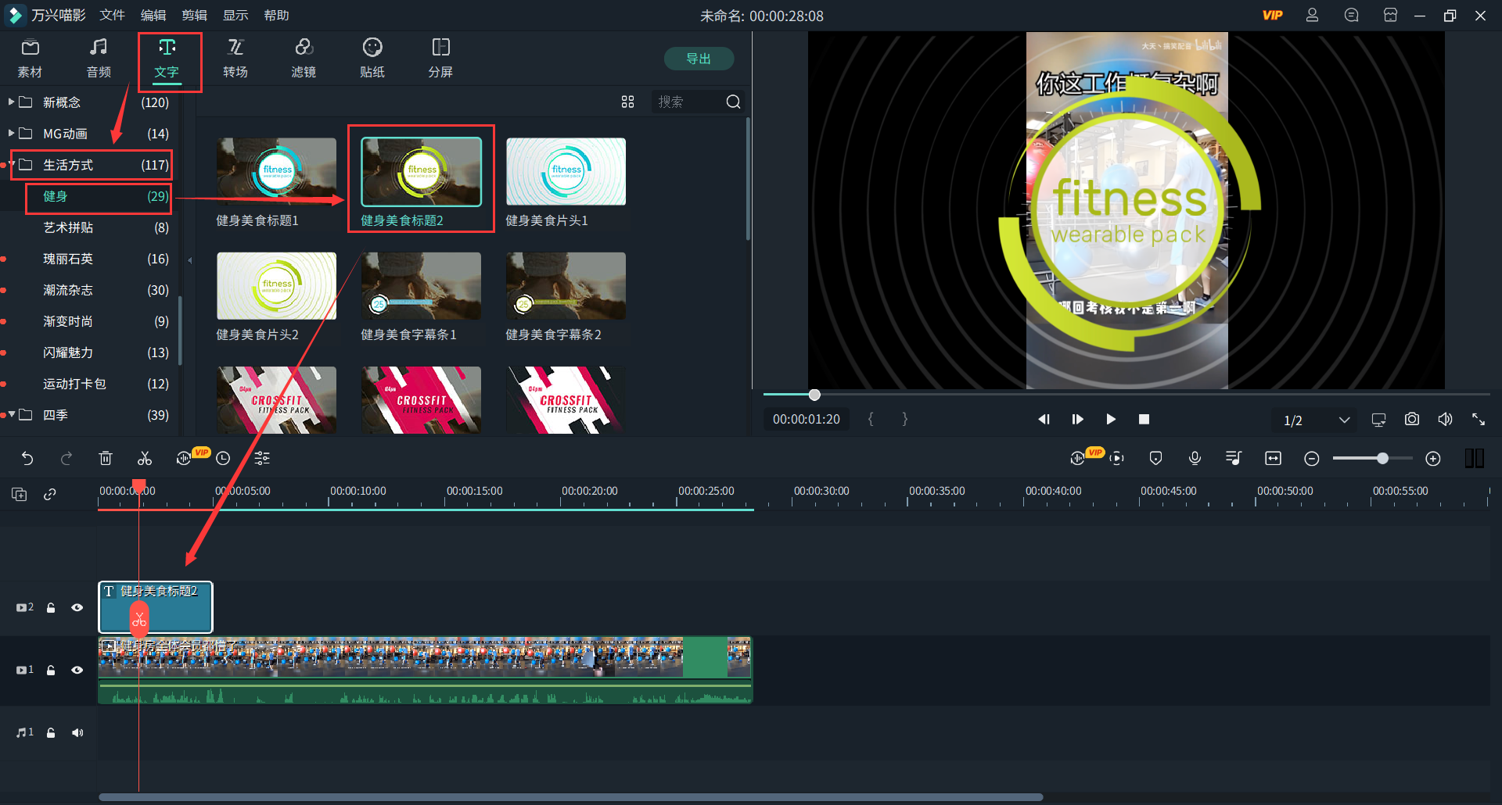1502x805 pixels.
Task: Click the scissors split tool in the timeline toolbar
Action: tap(145, 459)
